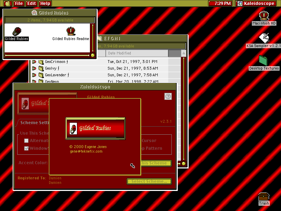281x211 pixels.
Task: Toggle the Windows checkbox in Kaleidoscope
Action: (x=26, y=148)
